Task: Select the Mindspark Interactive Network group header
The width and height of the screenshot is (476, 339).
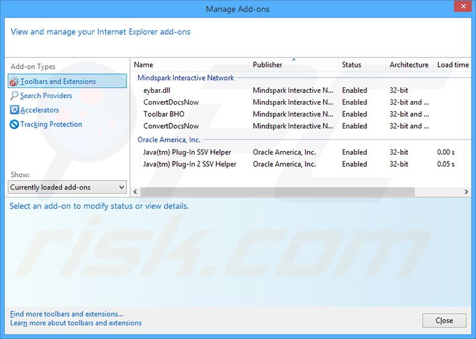Action: pyautogui.click(x=186, y=78)
